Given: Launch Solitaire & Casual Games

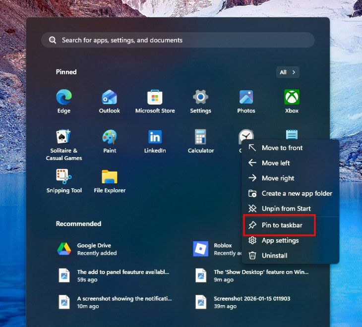Looking at the screenshot, I should (64, 145).
